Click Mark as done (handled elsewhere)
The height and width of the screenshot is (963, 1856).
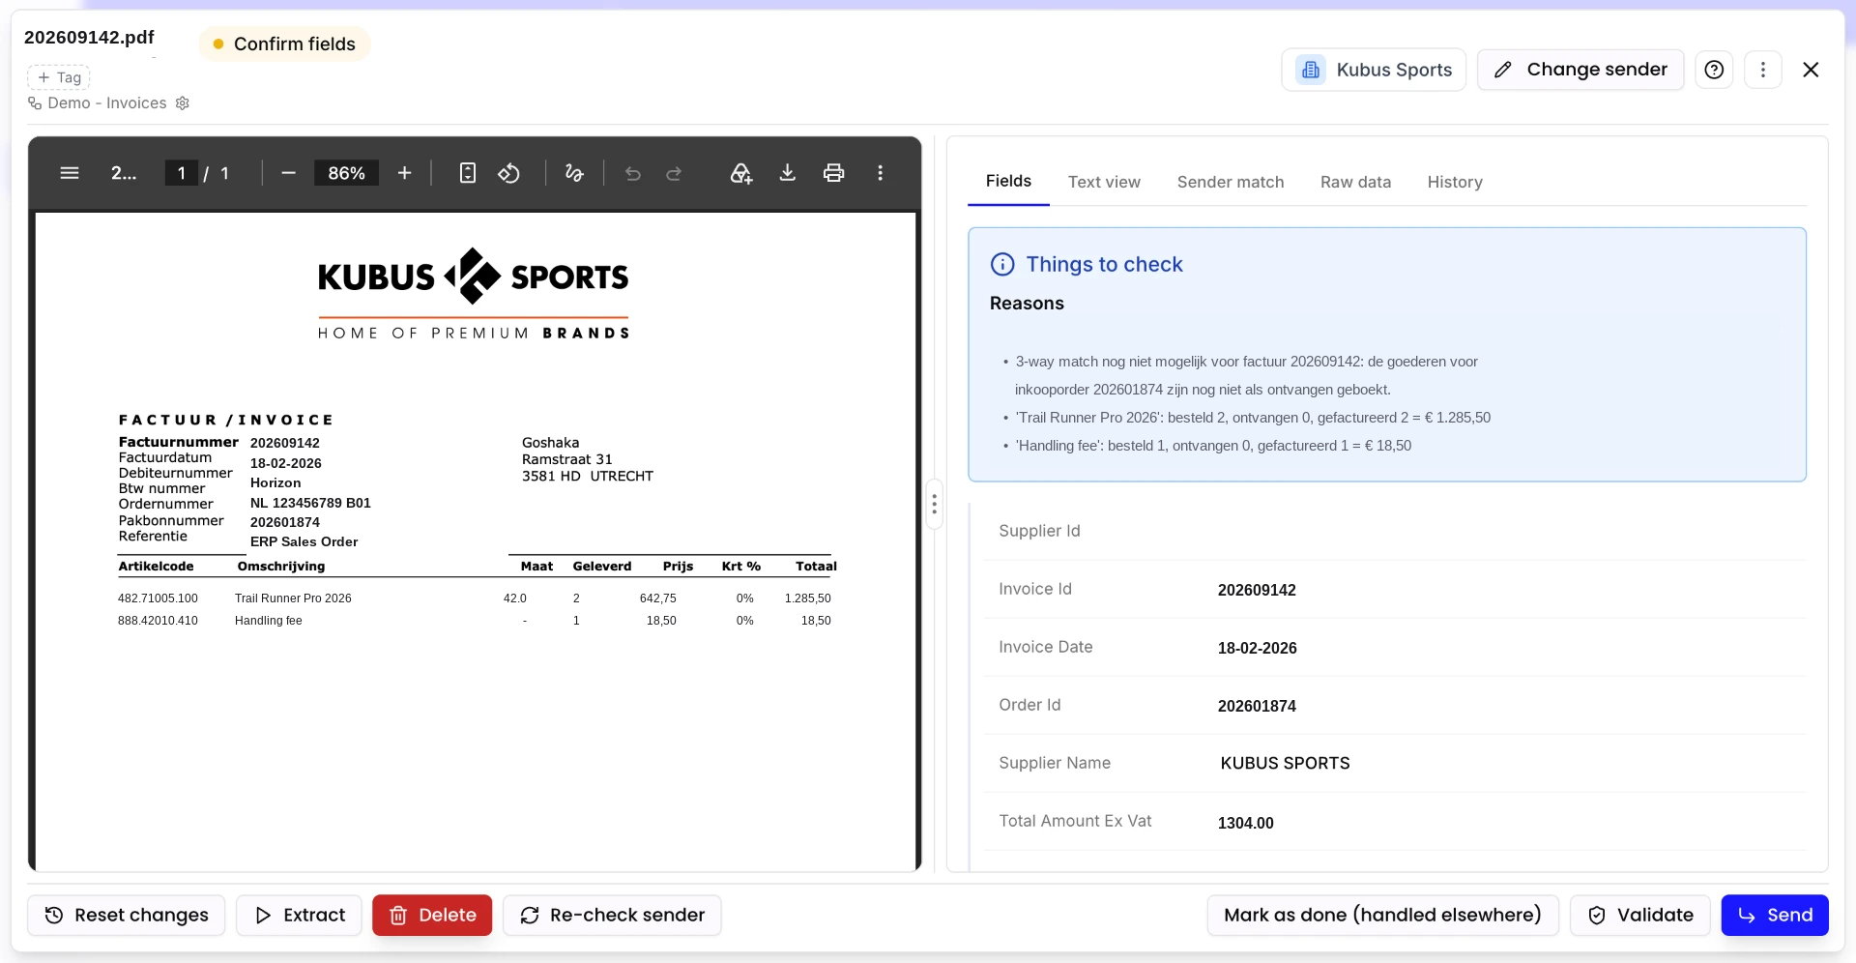(1382, 915)
